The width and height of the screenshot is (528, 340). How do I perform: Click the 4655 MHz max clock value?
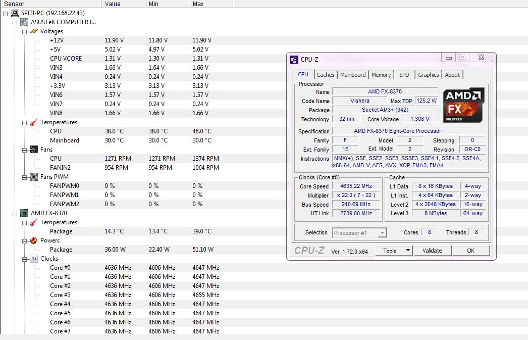click(x=206, y=295)
